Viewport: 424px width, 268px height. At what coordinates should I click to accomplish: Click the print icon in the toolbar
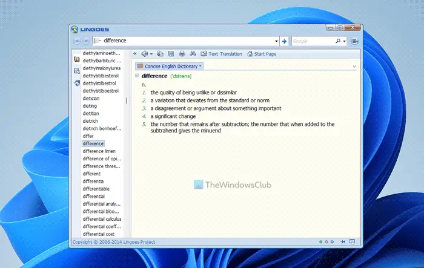point(182,54)
